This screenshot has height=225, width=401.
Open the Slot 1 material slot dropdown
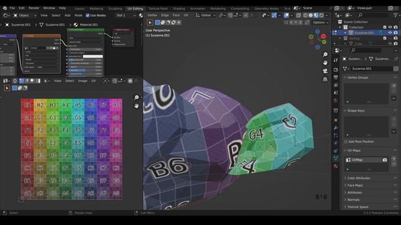[126, 15]
